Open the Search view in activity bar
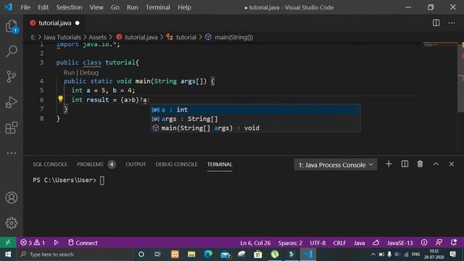Image resolution: width=464 pixels, height=261 pixels. [12, 51]
